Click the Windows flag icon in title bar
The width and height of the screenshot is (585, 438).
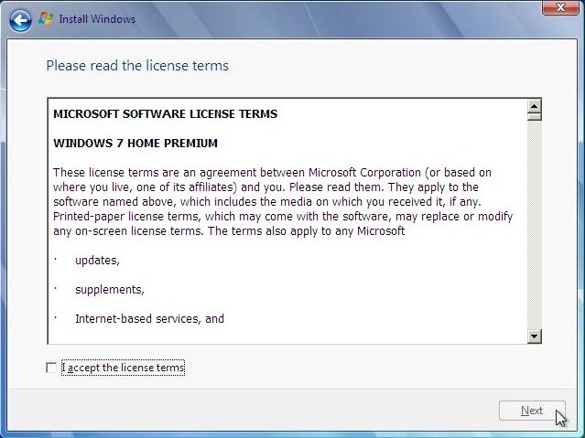tap(46, 18)
